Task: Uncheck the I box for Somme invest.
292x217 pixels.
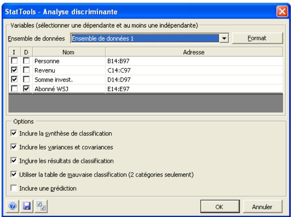Action: click(15, 79)
